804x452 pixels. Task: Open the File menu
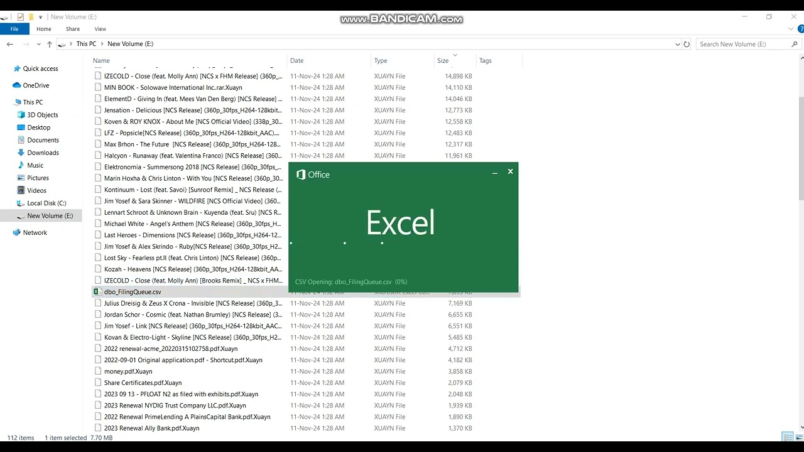[x=14, y=29]
